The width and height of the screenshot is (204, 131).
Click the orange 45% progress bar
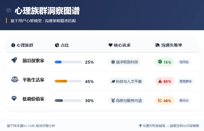click(68, 81)
